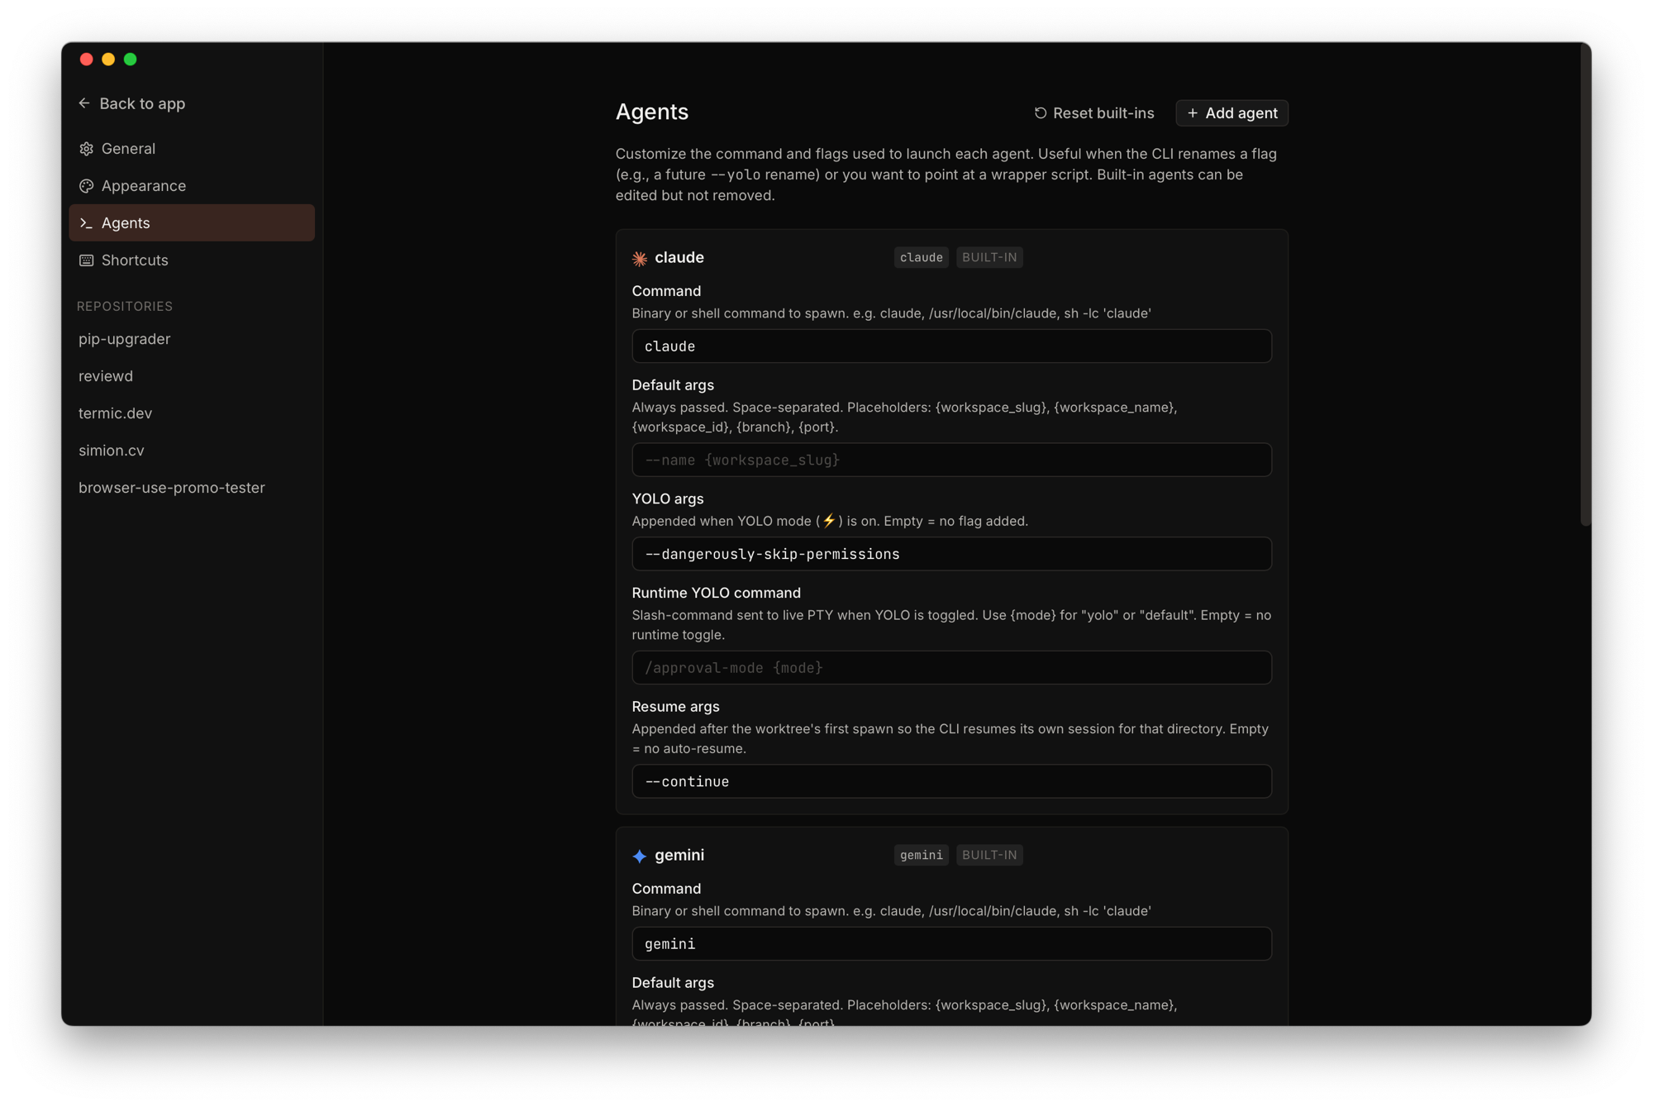
Task: Focus the claude YOLO args field
Action: click(x=951, y=554)
